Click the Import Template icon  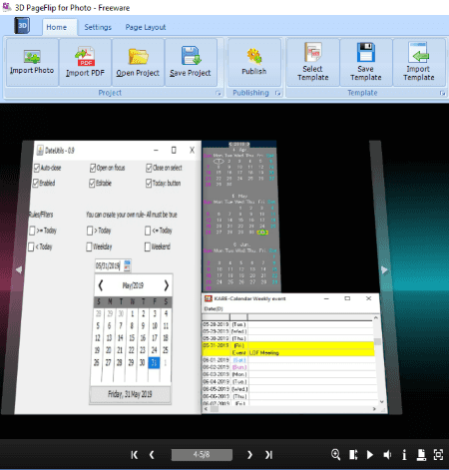[x=418, y=52]
